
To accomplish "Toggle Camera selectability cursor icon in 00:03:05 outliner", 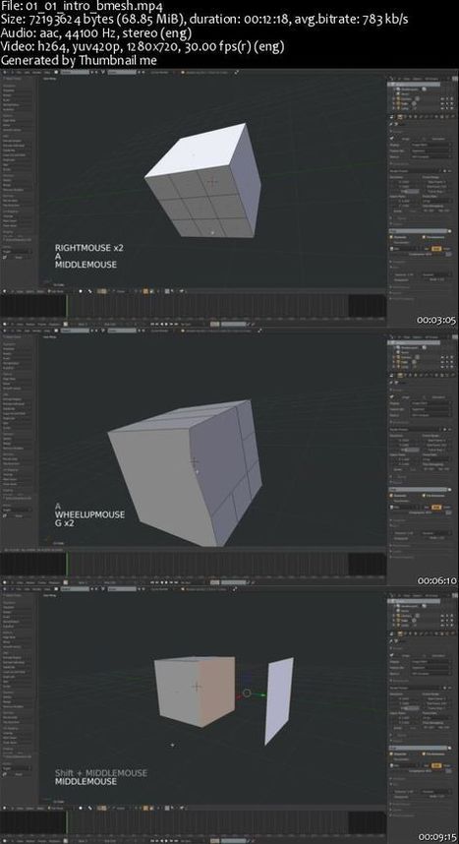I will [447, 99].
